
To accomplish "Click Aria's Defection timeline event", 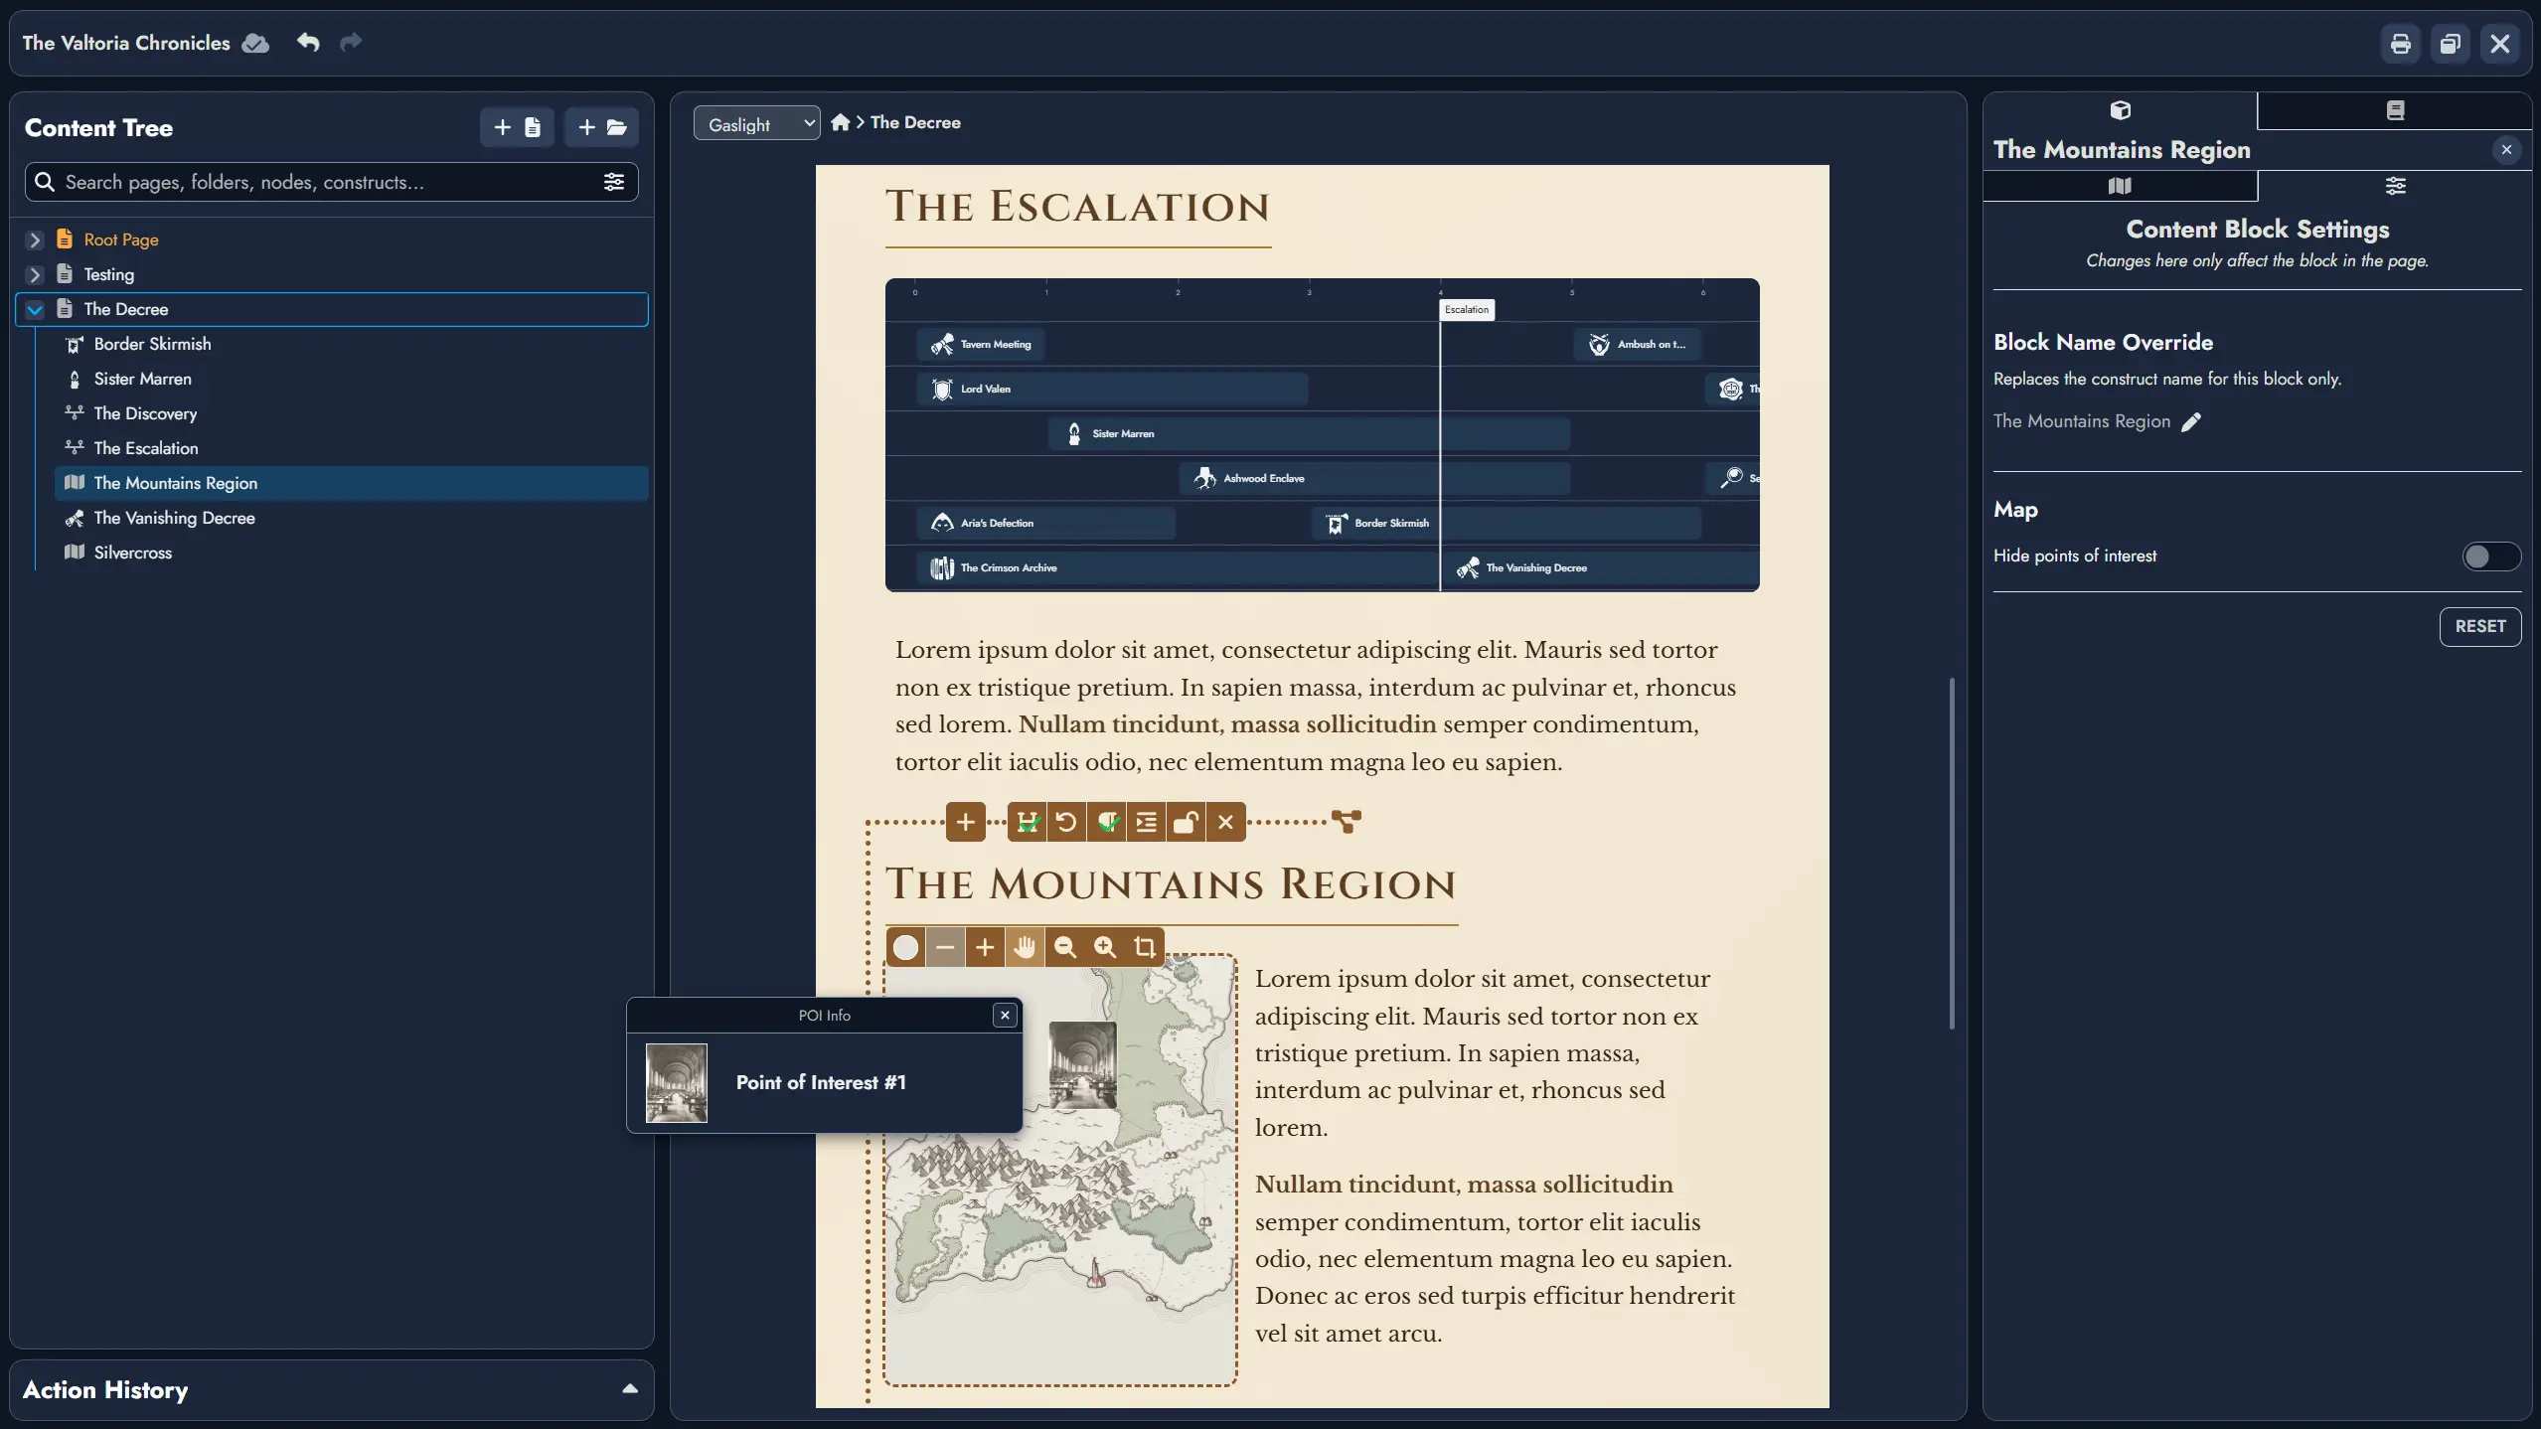I will point(1045,523).
